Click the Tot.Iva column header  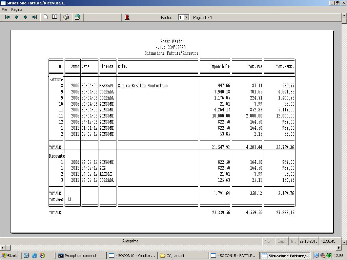(x=255, y=66)
